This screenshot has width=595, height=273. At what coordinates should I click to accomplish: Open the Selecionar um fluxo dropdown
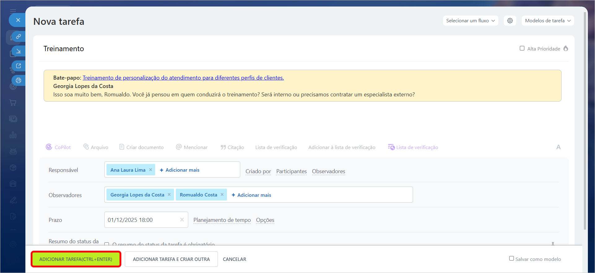(470, 21)
